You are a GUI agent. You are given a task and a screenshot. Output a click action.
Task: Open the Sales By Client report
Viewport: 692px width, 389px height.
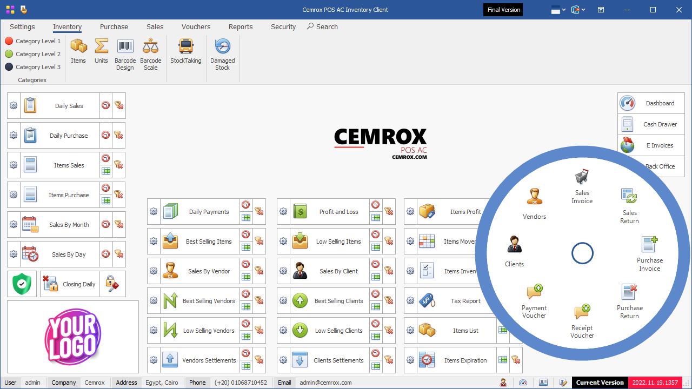click(x=330, y=271)
